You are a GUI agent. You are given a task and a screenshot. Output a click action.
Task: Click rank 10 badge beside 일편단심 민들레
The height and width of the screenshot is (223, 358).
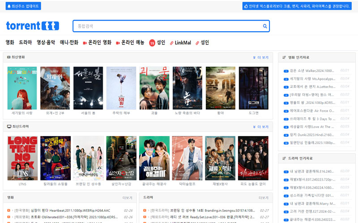pos(286,143)
